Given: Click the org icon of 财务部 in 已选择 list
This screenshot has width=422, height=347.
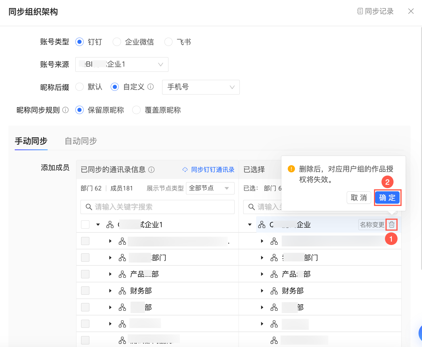Looking at the screenshot, I should click(x=274, y=291).
